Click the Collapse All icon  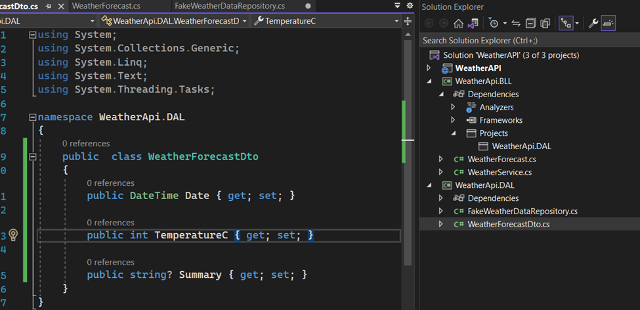[x=530, y=23]
